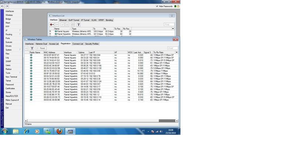This screenshot has width=295, height=159.
Task: Click Painel Hyperlink interface icon in Interface List
Action: [x=56, y=34]
